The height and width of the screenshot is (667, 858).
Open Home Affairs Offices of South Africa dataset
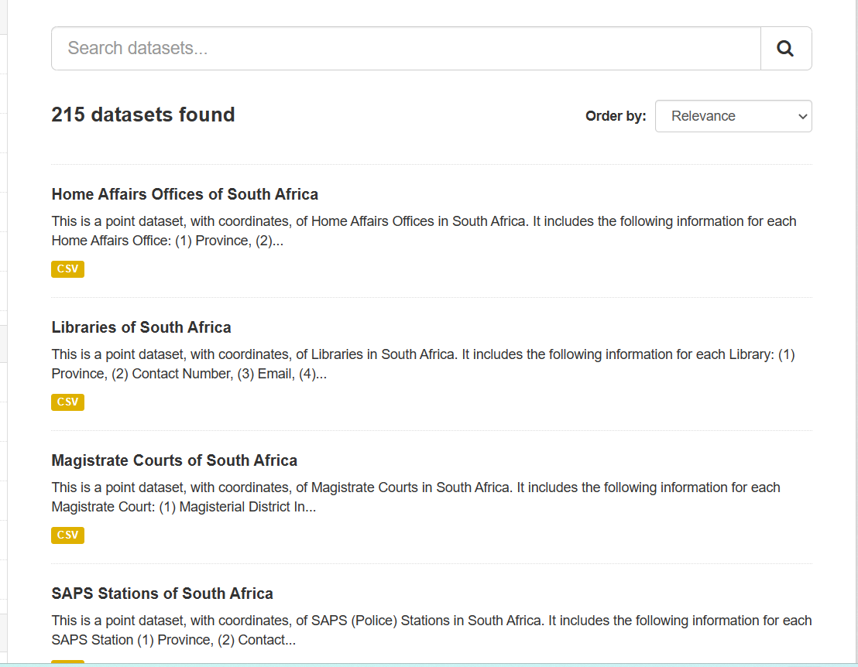click(184, 194)
